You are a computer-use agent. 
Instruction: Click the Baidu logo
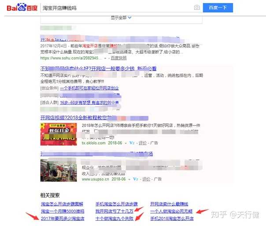tap(22, 8)
